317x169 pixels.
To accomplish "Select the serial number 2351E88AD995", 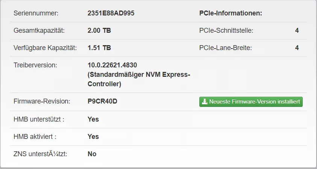I will (111, 13).
